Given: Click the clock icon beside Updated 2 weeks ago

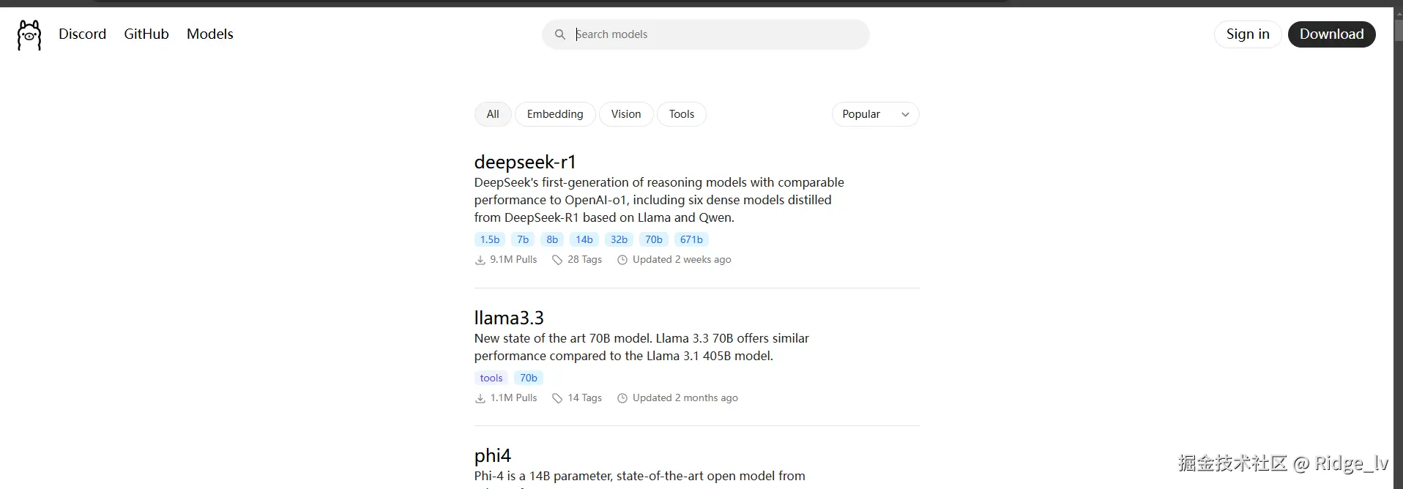Looking at the screenshot, I should click(622, 260).
